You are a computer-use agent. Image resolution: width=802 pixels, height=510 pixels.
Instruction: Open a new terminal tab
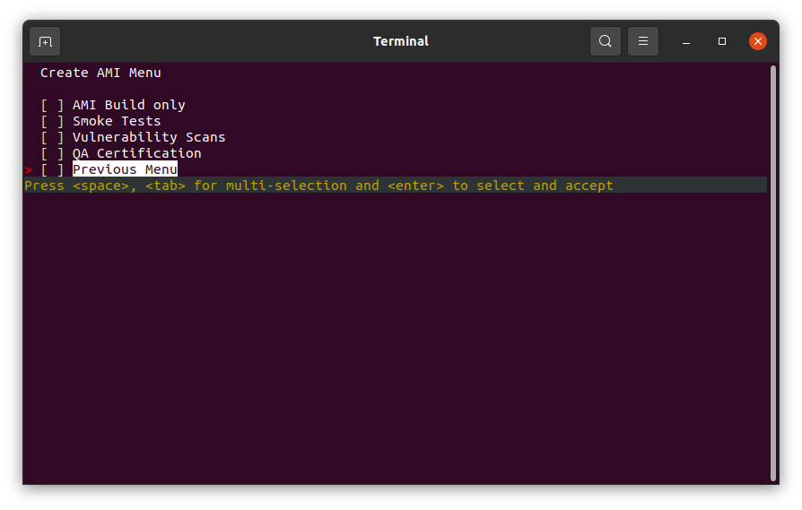click(45, 41)
